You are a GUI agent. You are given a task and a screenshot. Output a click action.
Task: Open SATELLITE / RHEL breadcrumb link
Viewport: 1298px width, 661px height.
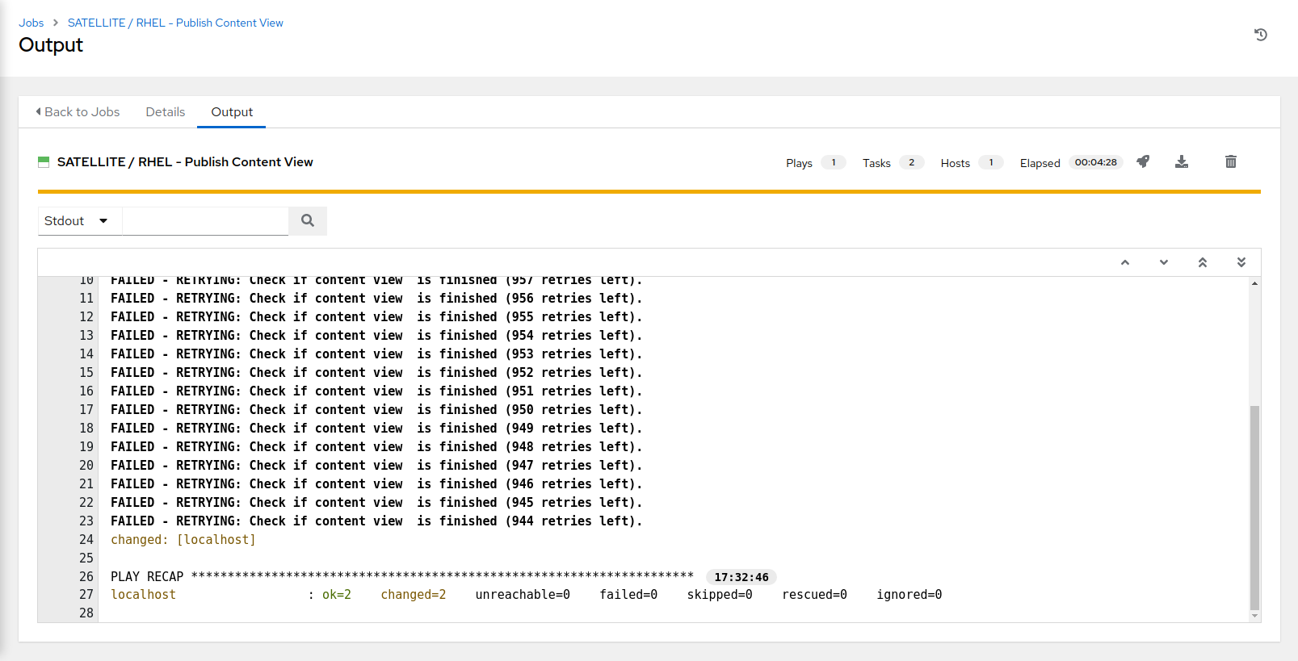[175, 23]
